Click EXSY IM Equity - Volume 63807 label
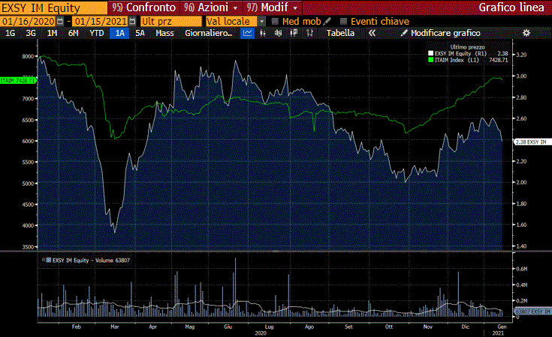The width and height of the screenshot is (552, 337). pos(91,260)
